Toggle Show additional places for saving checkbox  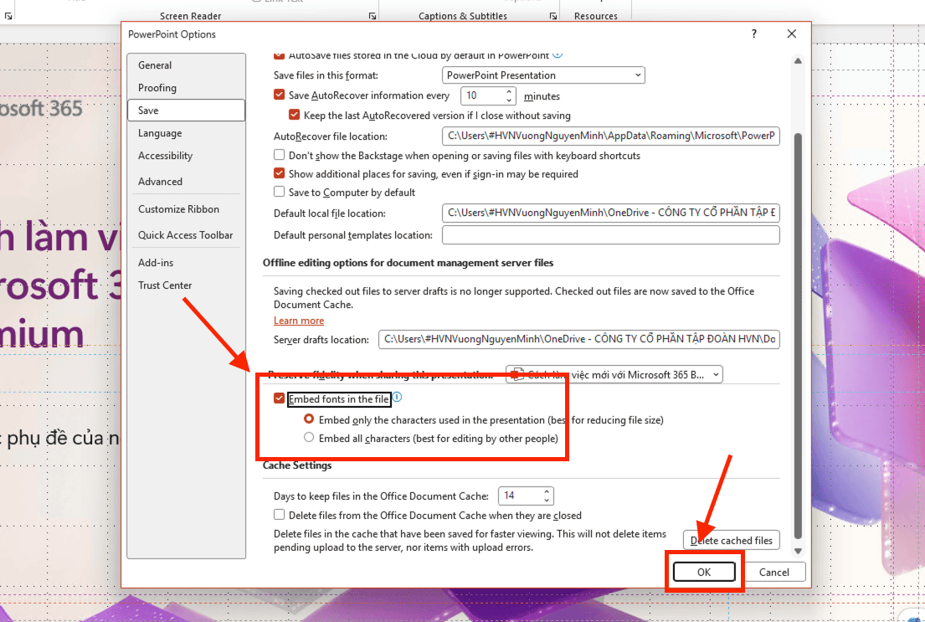point(279,173)
